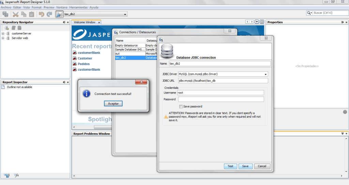Click the Cut scissors toolbar icon
349x185 pixels.
coord(15,14)
